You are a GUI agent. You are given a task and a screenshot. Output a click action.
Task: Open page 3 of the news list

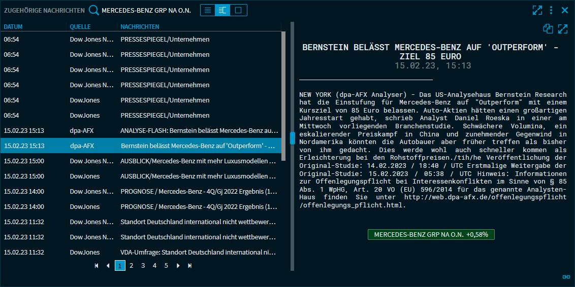(x=143, y=265)
